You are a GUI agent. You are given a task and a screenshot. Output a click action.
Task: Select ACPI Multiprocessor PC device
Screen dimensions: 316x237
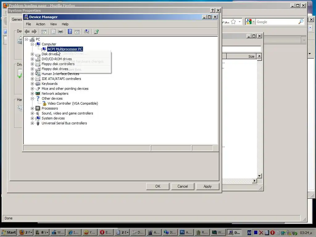[x=65, y=49]
